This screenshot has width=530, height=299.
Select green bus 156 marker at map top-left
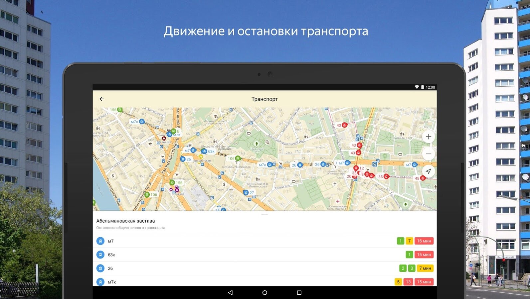point(119,110)
